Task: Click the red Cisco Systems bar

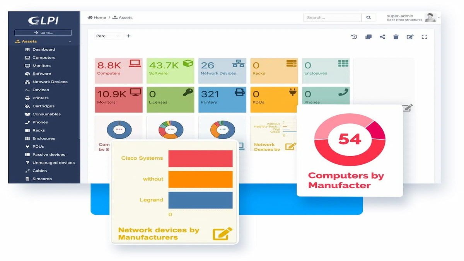Action: pos(200,159)
